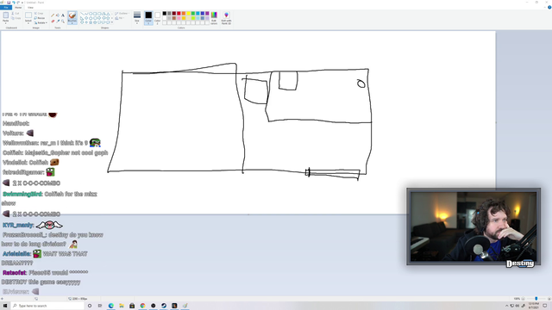Pick the red color swatch

click(179, 14)
